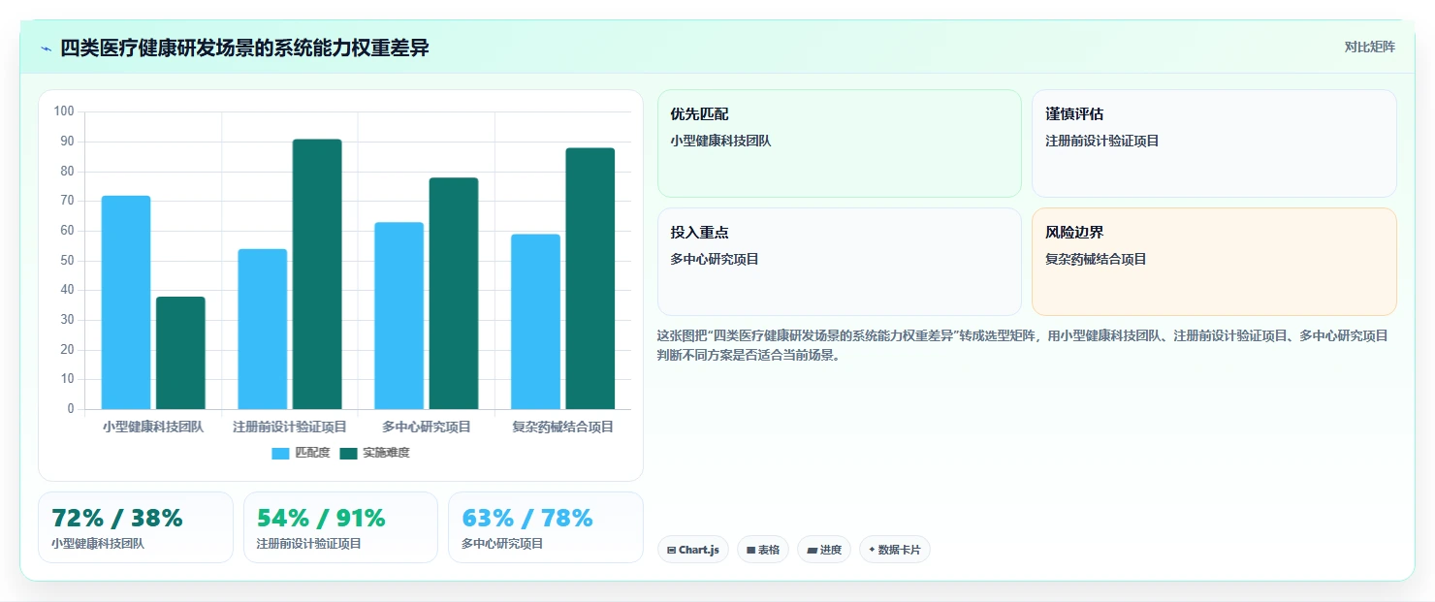
Task: Click the icon inside Chart.js chip
Action: [x=671, y=550]
